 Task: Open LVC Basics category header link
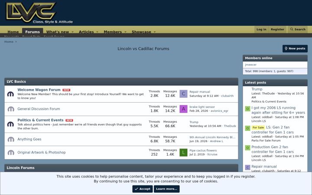click(16, 81)
